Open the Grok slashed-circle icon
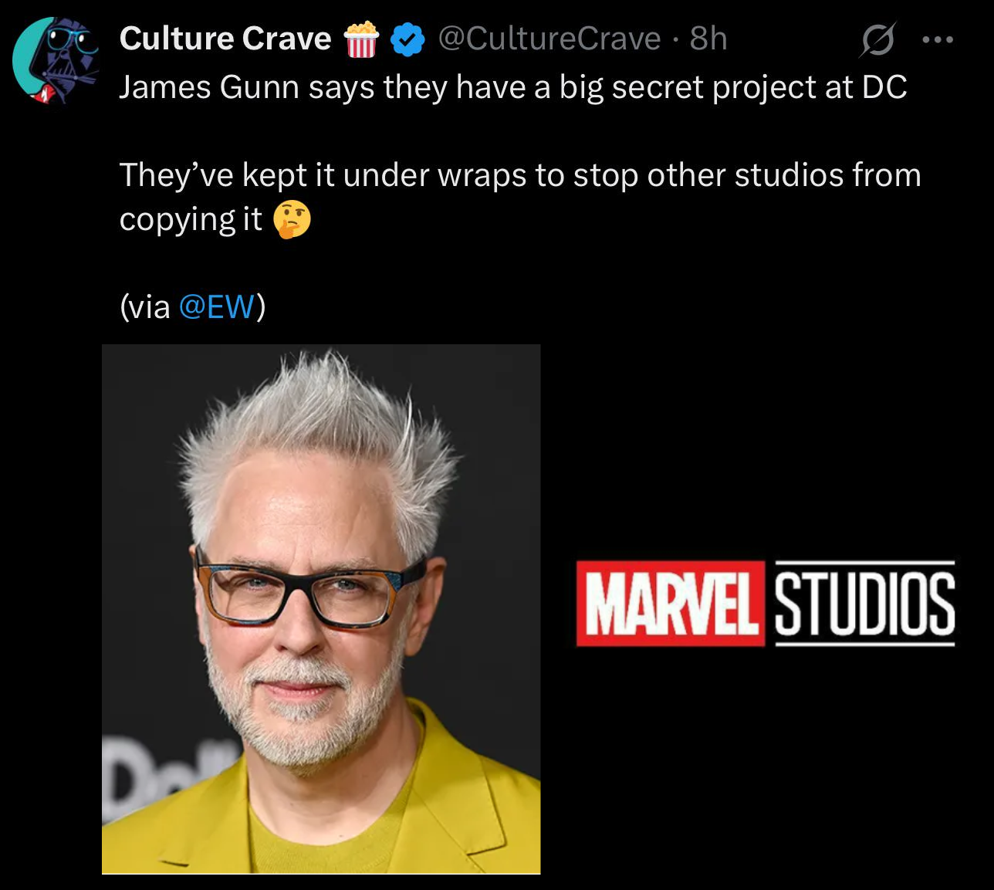 [x=877, y=39]
